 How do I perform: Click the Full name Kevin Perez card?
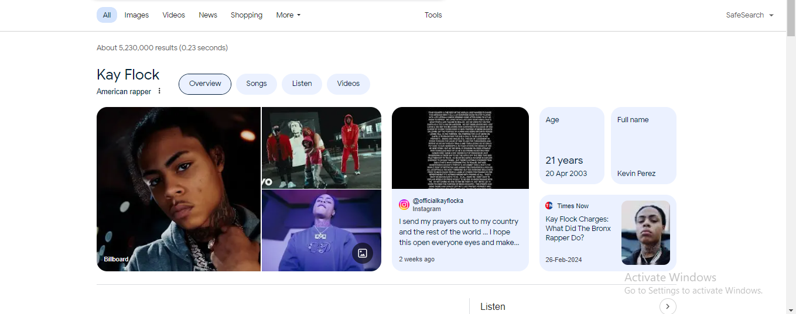click(x=644, y=146)
